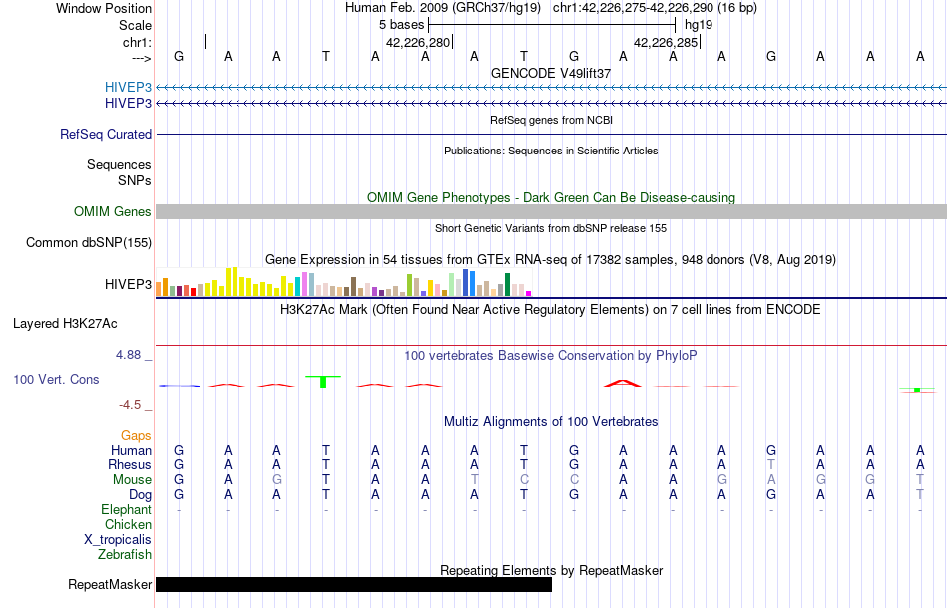The image size is (948, 608).
Task: Click the chr1:42,226,275-42,226,290 (16 bp) position text
Action: tap(655, 8)
